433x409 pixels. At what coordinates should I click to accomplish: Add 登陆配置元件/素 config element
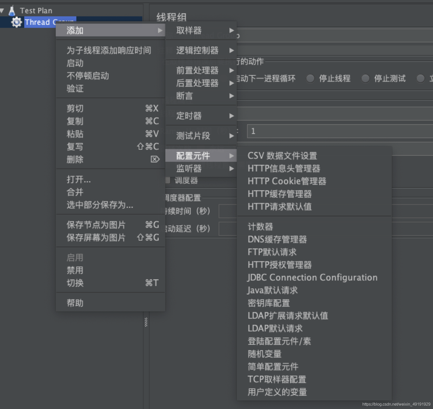coord(314,341)
